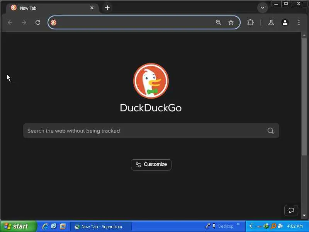The width and height of the screenshot is (309, 232).
Task: Bookmark this tab with the star icon
Action: click(231, 22)
